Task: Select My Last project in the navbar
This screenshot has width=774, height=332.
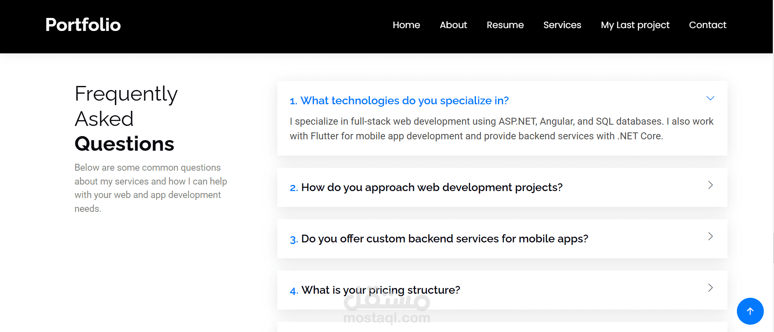Action: [635, 25]
